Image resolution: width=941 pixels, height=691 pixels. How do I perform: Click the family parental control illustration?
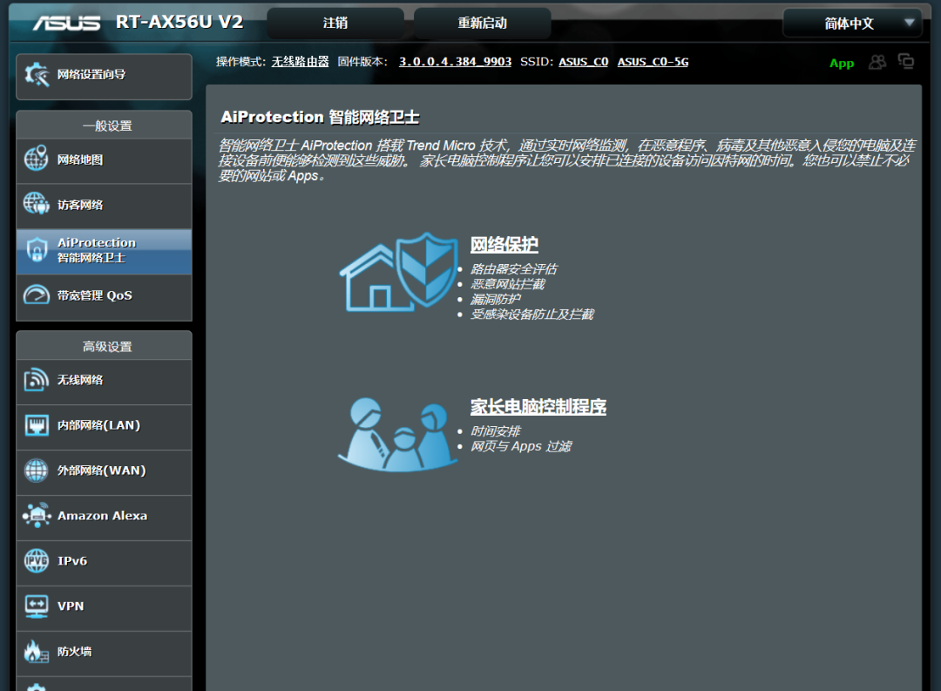coord(398,435)
